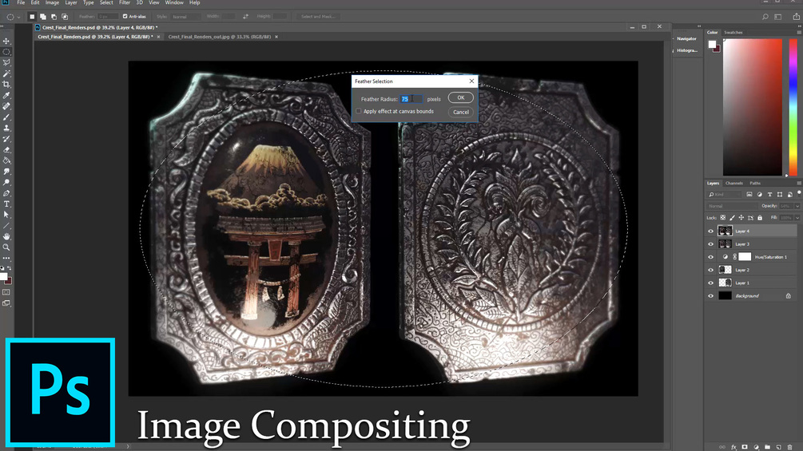Viewport: 803px width, 451px height.
Task: Click Cancel in Feather Selection dialog
Action: click(460, 112)
